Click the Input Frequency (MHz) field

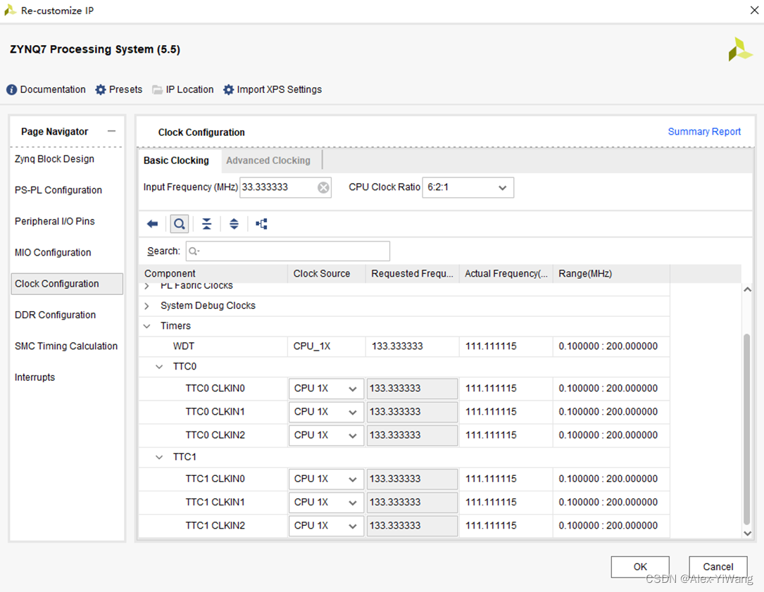pos(285,187)
